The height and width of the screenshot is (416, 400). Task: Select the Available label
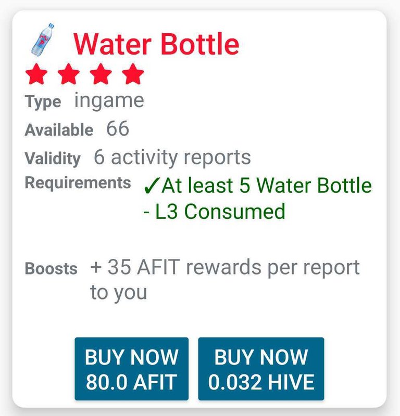click(59, 130)
